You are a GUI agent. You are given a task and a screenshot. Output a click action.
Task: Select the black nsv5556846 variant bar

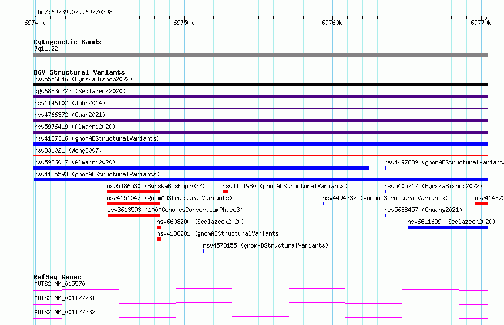click(x=260, y=85)
